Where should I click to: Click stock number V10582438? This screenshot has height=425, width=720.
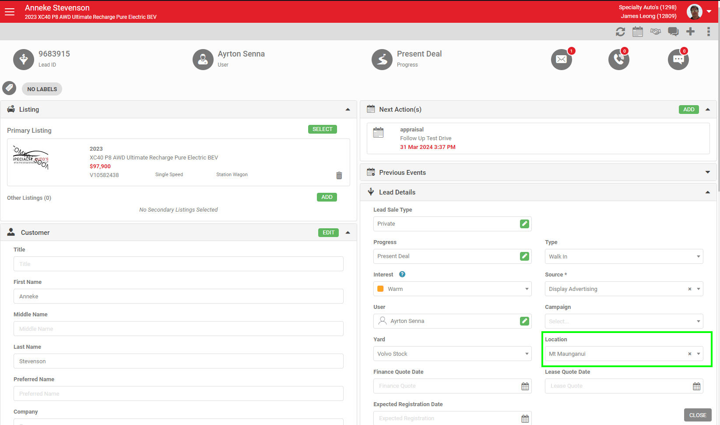tap(104, 175)
